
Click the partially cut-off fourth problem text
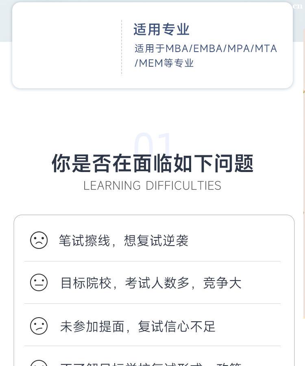pyautogui.click(x=150, y=363)
